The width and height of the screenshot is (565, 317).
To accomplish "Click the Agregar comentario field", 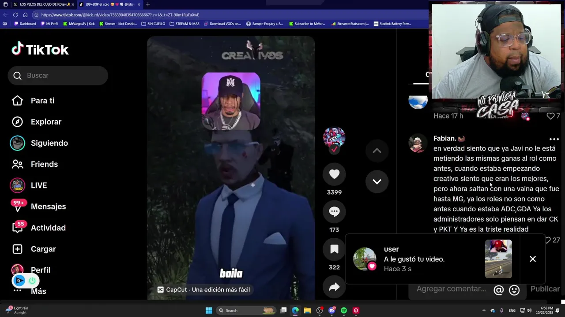I will tap(451, 289).
